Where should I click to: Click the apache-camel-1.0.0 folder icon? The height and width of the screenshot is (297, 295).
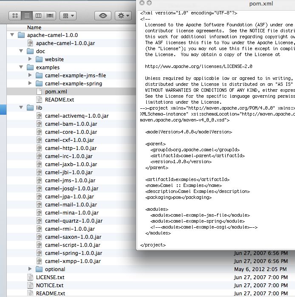click(21, 35)
